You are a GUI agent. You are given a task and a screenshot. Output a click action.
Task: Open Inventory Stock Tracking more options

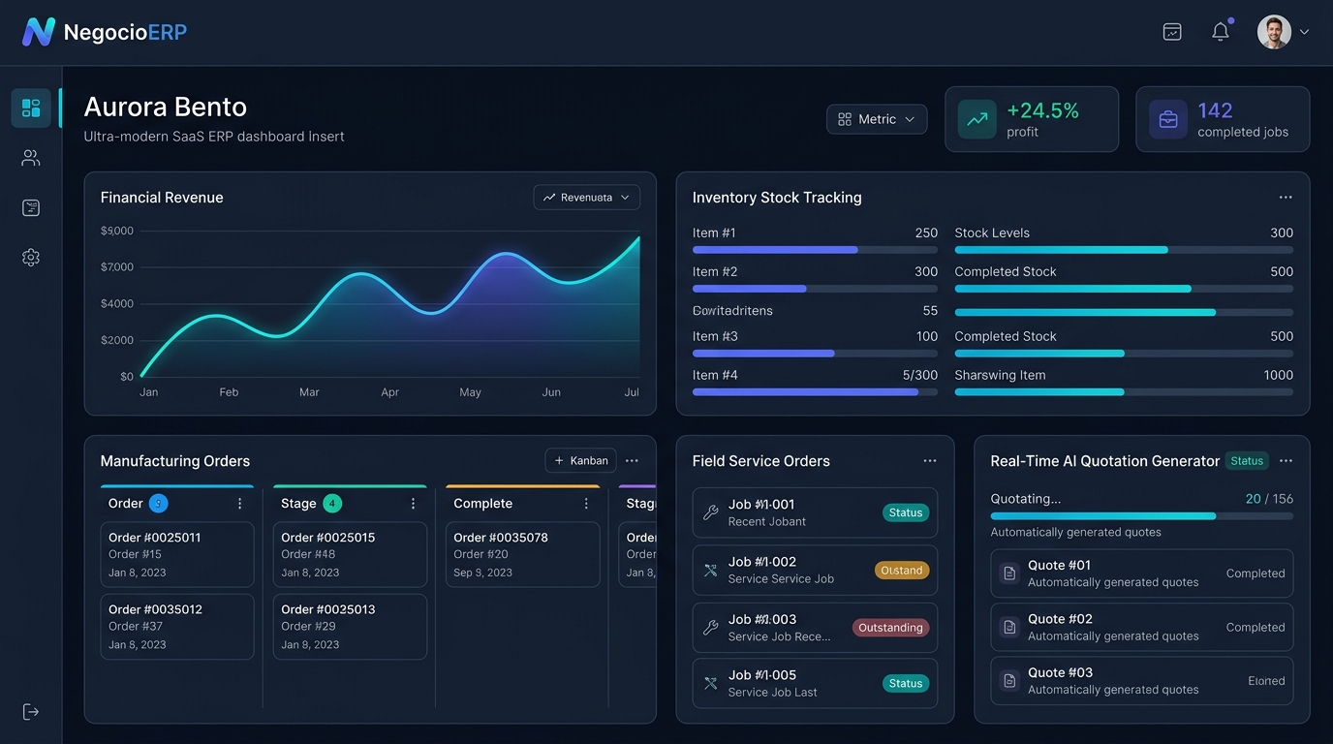pos(1286,198)
